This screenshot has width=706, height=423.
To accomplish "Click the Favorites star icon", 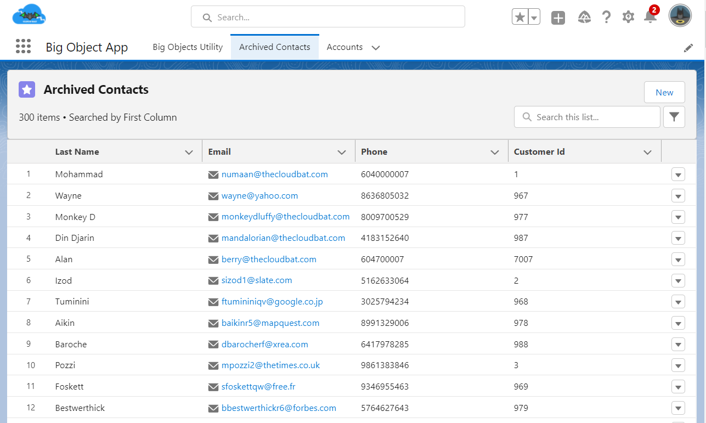I will (520, 18).
